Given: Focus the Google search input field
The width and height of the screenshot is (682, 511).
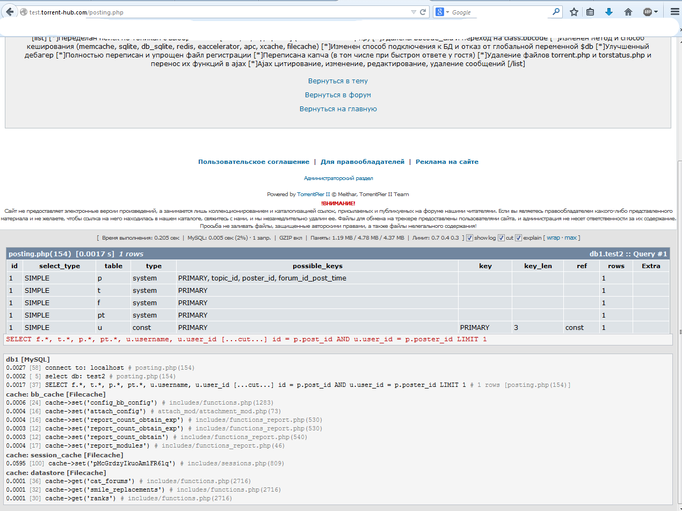Looking at the screenshot, I should 499,12.
